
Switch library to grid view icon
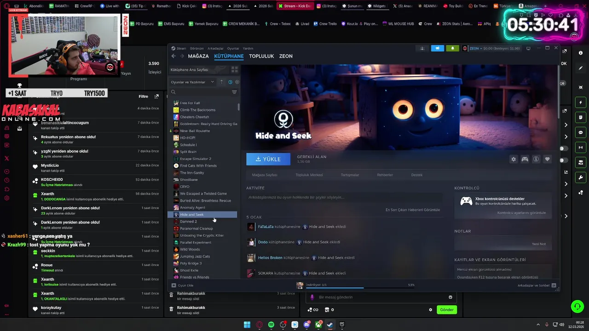pos(234,69)
